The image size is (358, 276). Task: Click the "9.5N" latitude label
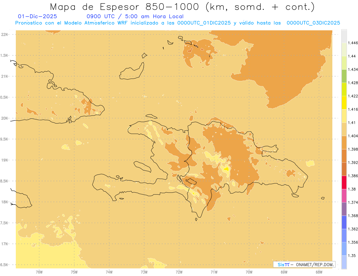point(4,139)
